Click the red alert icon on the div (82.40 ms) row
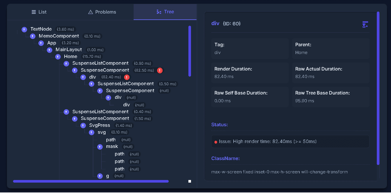 [127, 77]
